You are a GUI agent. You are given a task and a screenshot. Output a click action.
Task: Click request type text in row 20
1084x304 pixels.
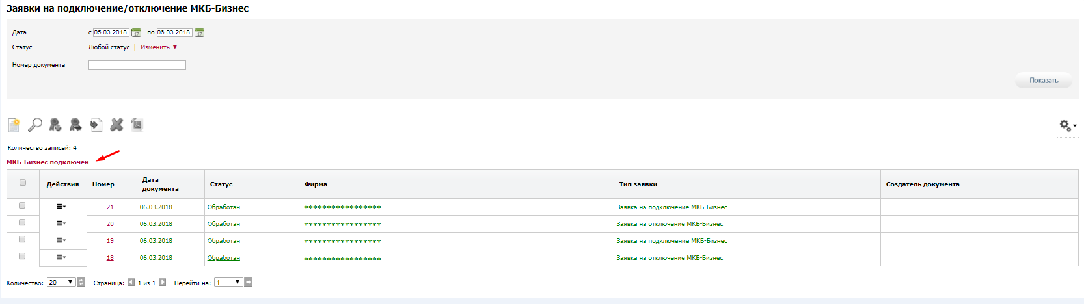(x=670, y=224)
